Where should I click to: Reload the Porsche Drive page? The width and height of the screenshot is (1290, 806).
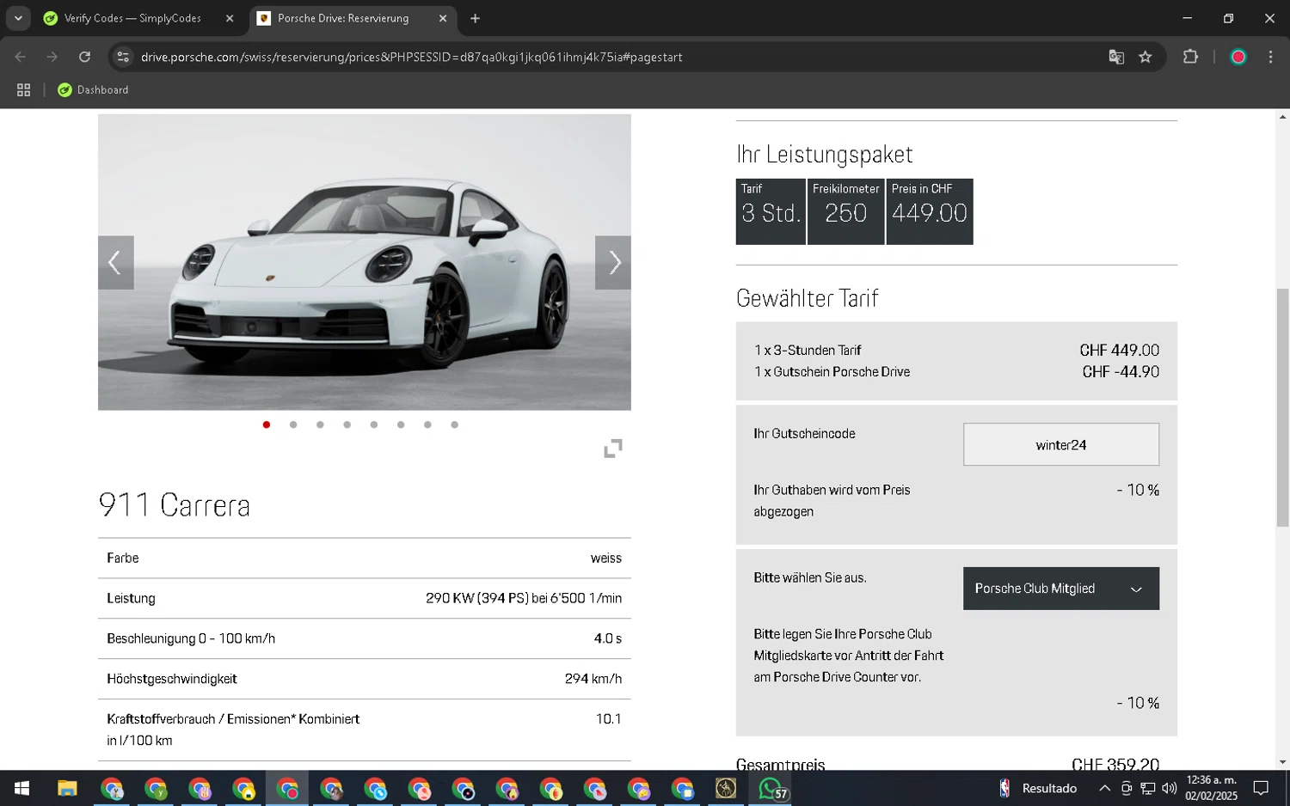[84, 57]
